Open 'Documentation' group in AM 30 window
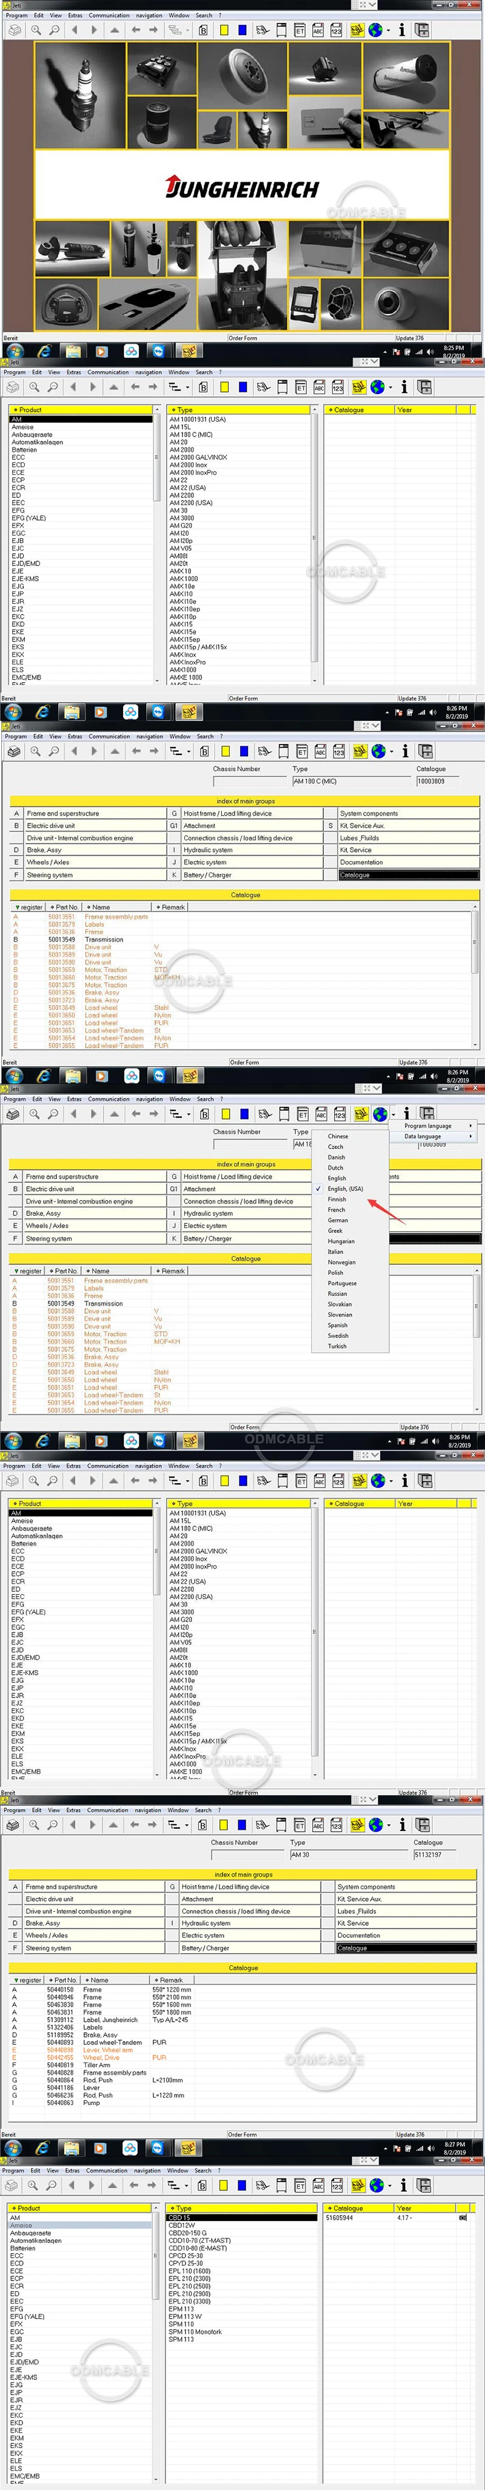The height and width of the screenshot is (2490, 485). (406, 1935)
